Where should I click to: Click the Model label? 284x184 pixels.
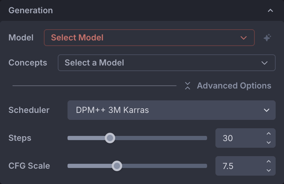tap(21, 38)
